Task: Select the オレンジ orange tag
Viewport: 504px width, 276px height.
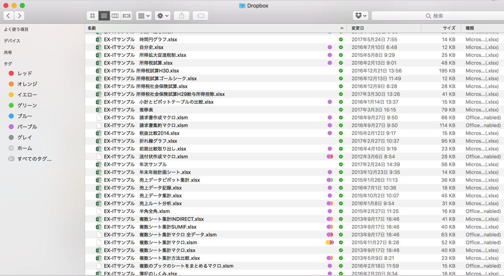Action: click(23, 84)
